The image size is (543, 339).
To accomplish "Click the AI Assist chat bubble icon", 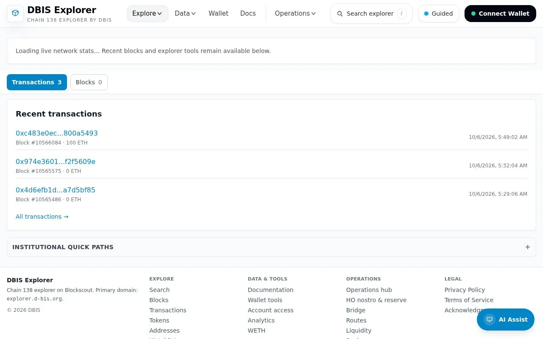I will tap(490, 320).
